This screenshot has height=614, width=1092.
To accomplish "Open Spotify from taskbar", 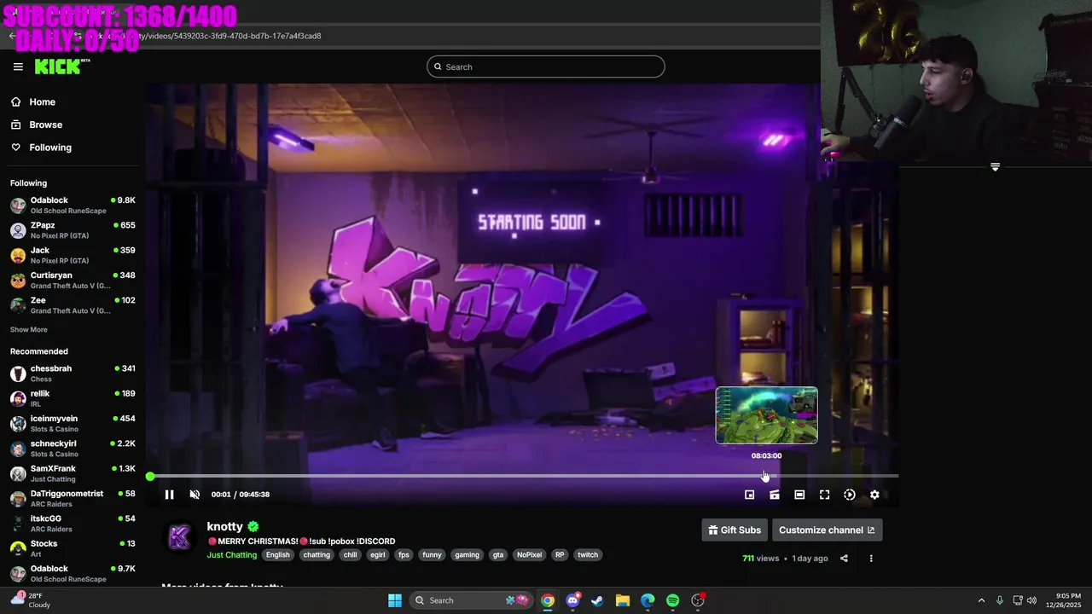I will [672, 600].
